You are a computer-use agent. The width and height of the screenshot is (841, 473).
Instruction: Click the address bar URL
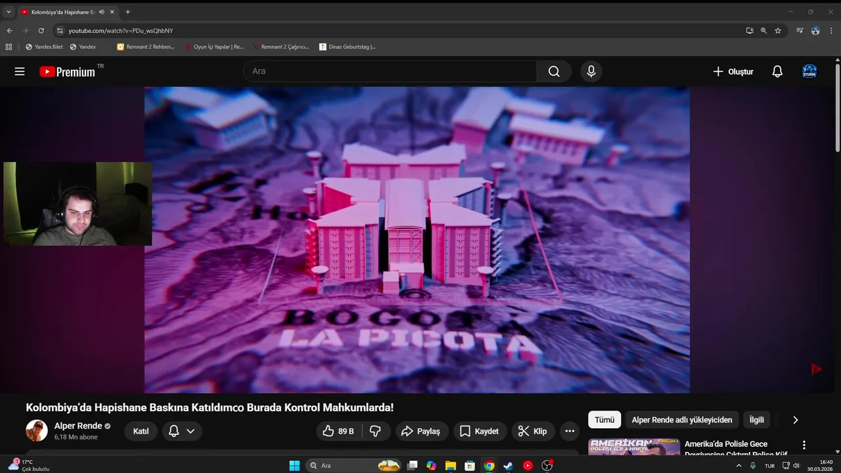coord(121,30)
